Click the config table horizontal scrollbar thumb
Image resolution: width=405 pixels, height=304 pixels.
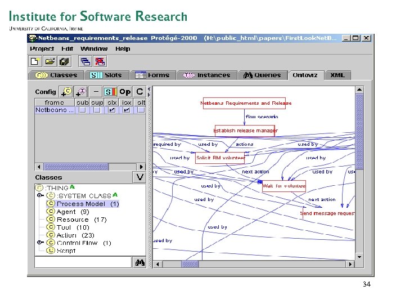pyautogui.click(x=76, y=167)
